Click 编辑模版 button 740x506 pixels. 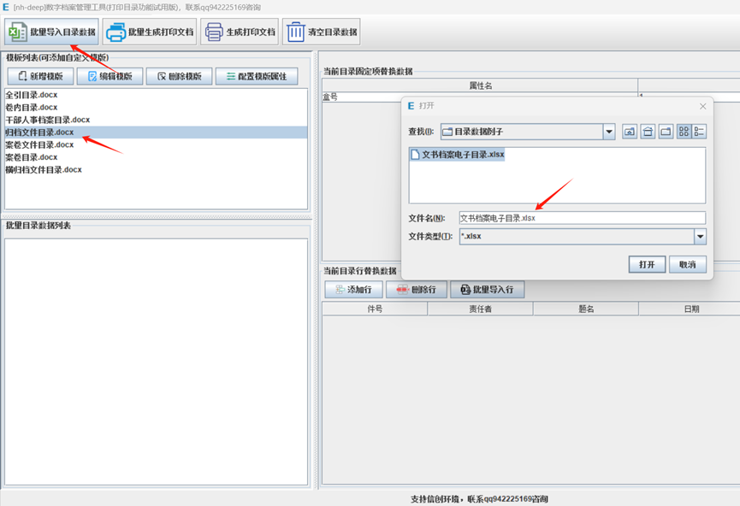[x=110, y=76]
